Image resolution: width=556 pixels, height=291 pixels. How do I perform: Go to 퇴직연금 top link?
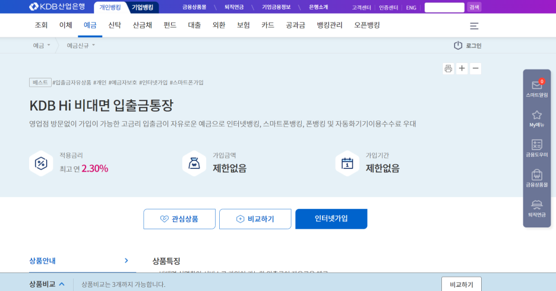pos(234,7)
